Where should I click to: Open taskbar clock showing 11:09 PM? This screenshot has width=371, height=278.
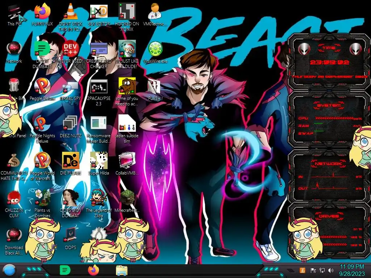coord(352,270)
